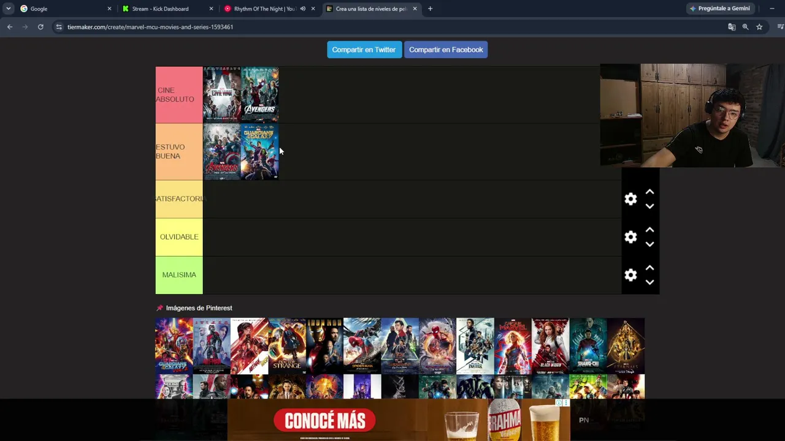Pick the Ant-Man poster
Viewport: 785px width, 441px height.
point(212,346)
